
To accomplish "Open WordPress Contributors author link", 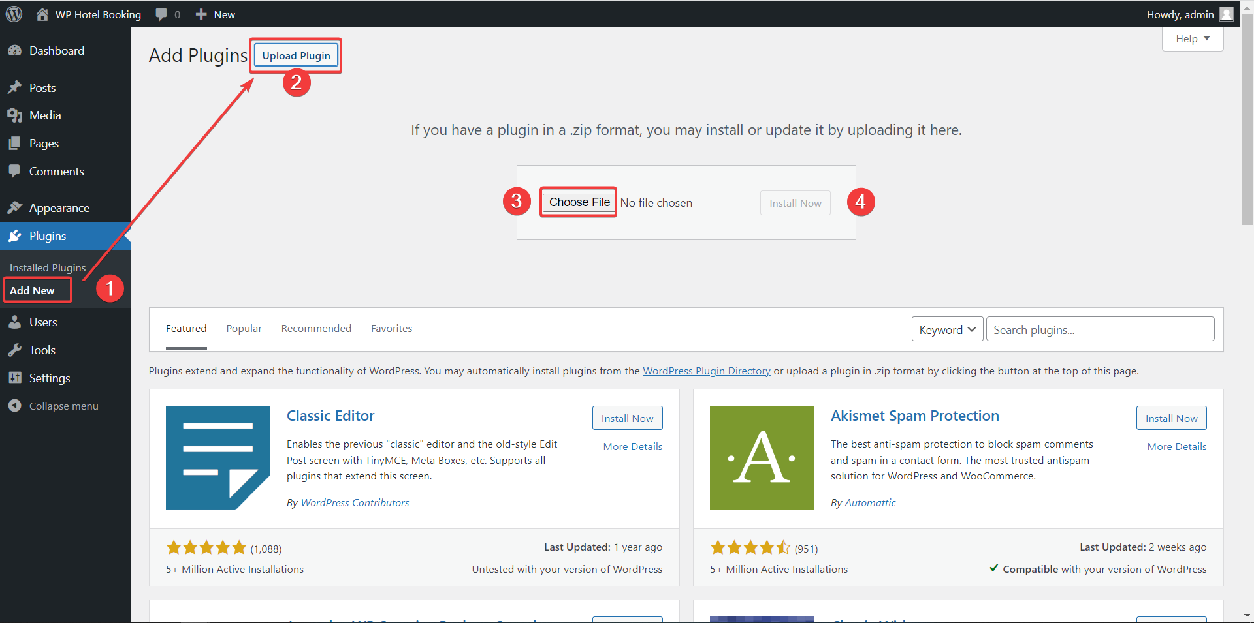I will pyautogui.click(x=355, y=502).
